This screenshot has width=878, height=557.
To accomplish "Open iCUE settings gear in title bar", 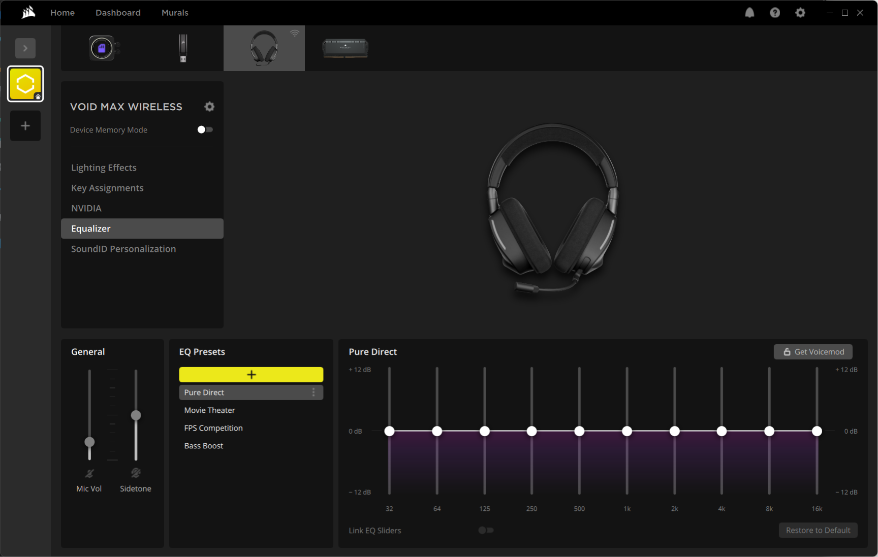I will point(800,13).
